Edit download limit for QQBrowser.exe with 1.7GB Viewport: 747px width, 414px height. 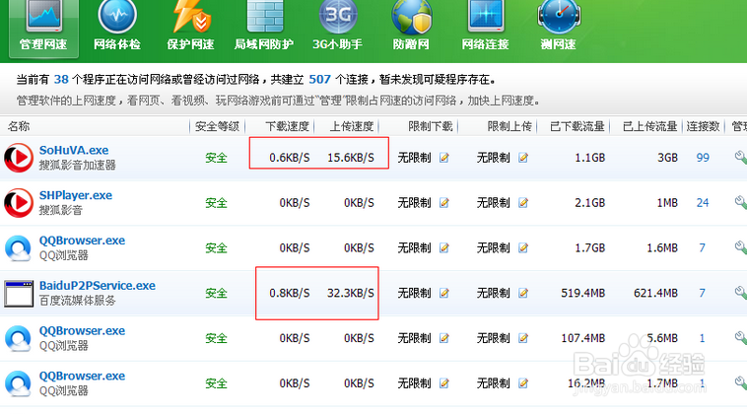[444, 247]
